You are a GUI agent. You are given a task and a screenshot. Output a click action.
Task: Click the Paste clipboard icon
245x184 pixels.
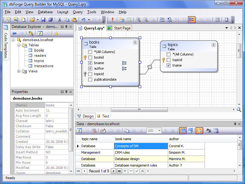tap(74, 20)
